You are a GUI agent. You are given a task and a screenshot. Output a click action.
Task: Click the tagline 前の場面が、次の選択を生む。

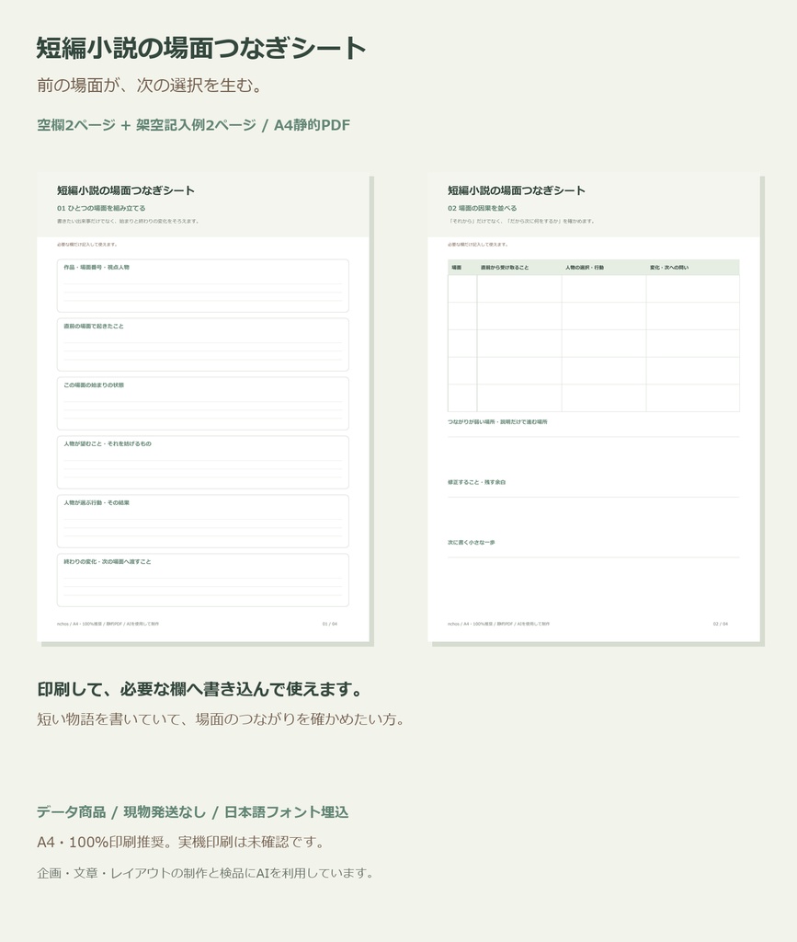[150, 86]
